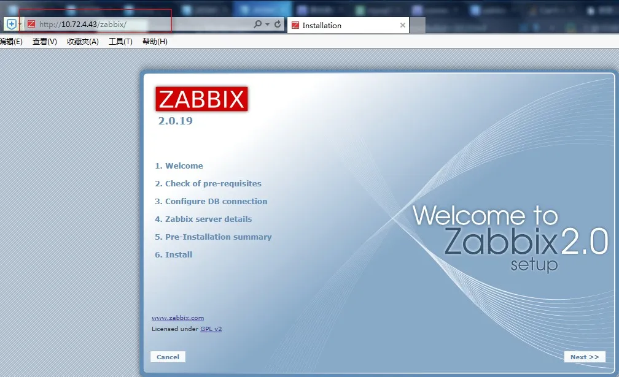Open the GPL v2 license link
The width and height of the screenshot is (619, 377).
tap(211, 329)
